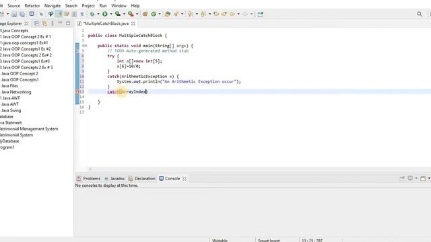This screenshot has height=242, width=431.
Task: Click the Next Annotation icon
Action: coord(190,14)
